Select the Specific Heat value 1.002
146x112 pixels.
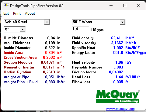coord(118,48)
